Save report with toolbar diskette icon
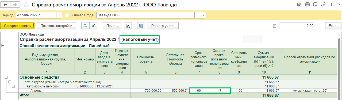 (x=141, y=26)
